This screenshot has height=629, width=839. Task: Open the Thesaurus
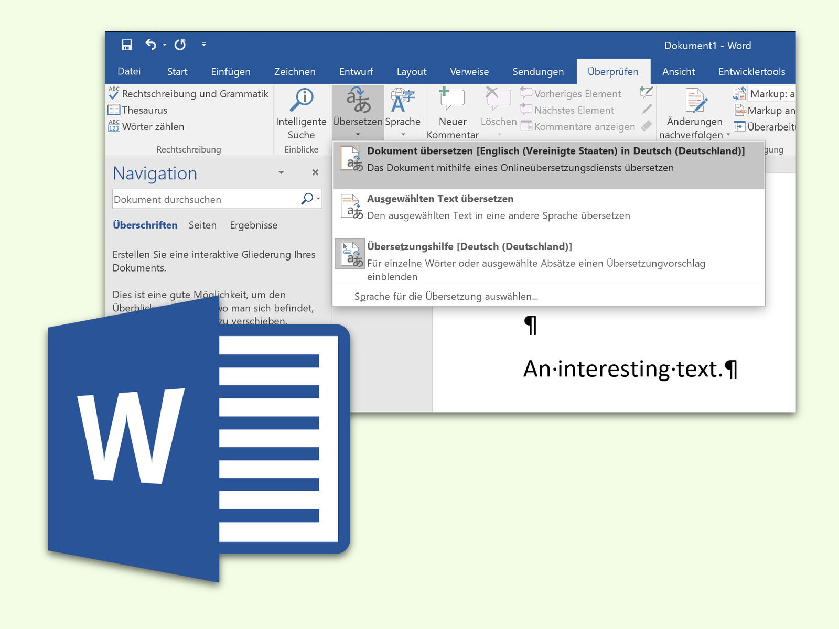click(137, 110)
